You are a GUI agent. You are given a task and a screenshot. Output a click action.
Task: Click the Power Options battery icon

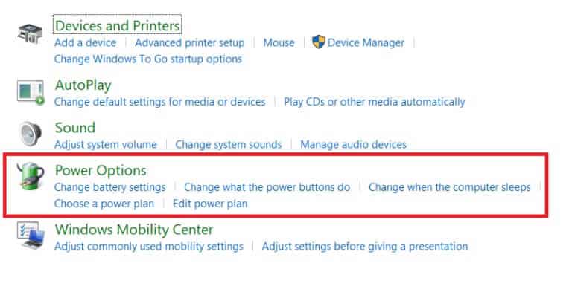coord(31,176)
